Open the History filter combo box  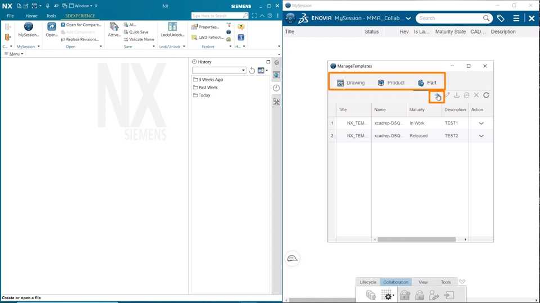[x=219, y=71]
